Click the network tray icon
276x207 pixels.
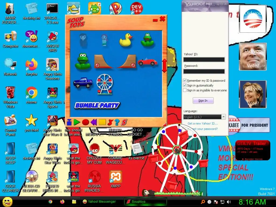(x=222, y=202)
